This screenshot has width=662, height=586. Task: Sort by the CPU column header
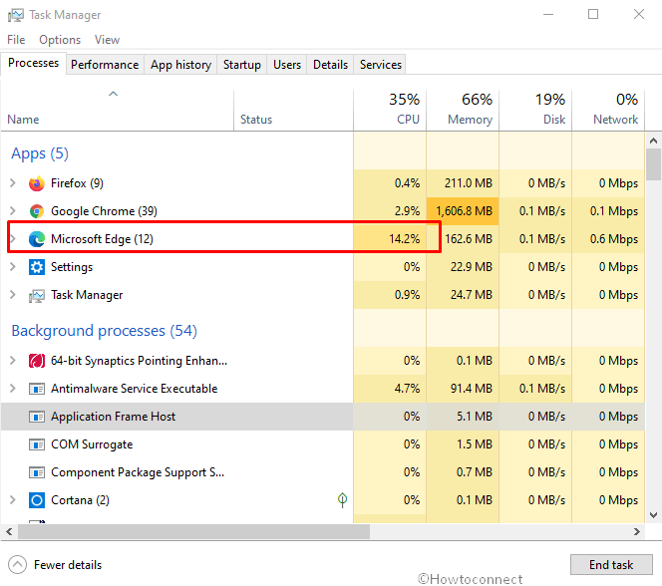point(390,110)
